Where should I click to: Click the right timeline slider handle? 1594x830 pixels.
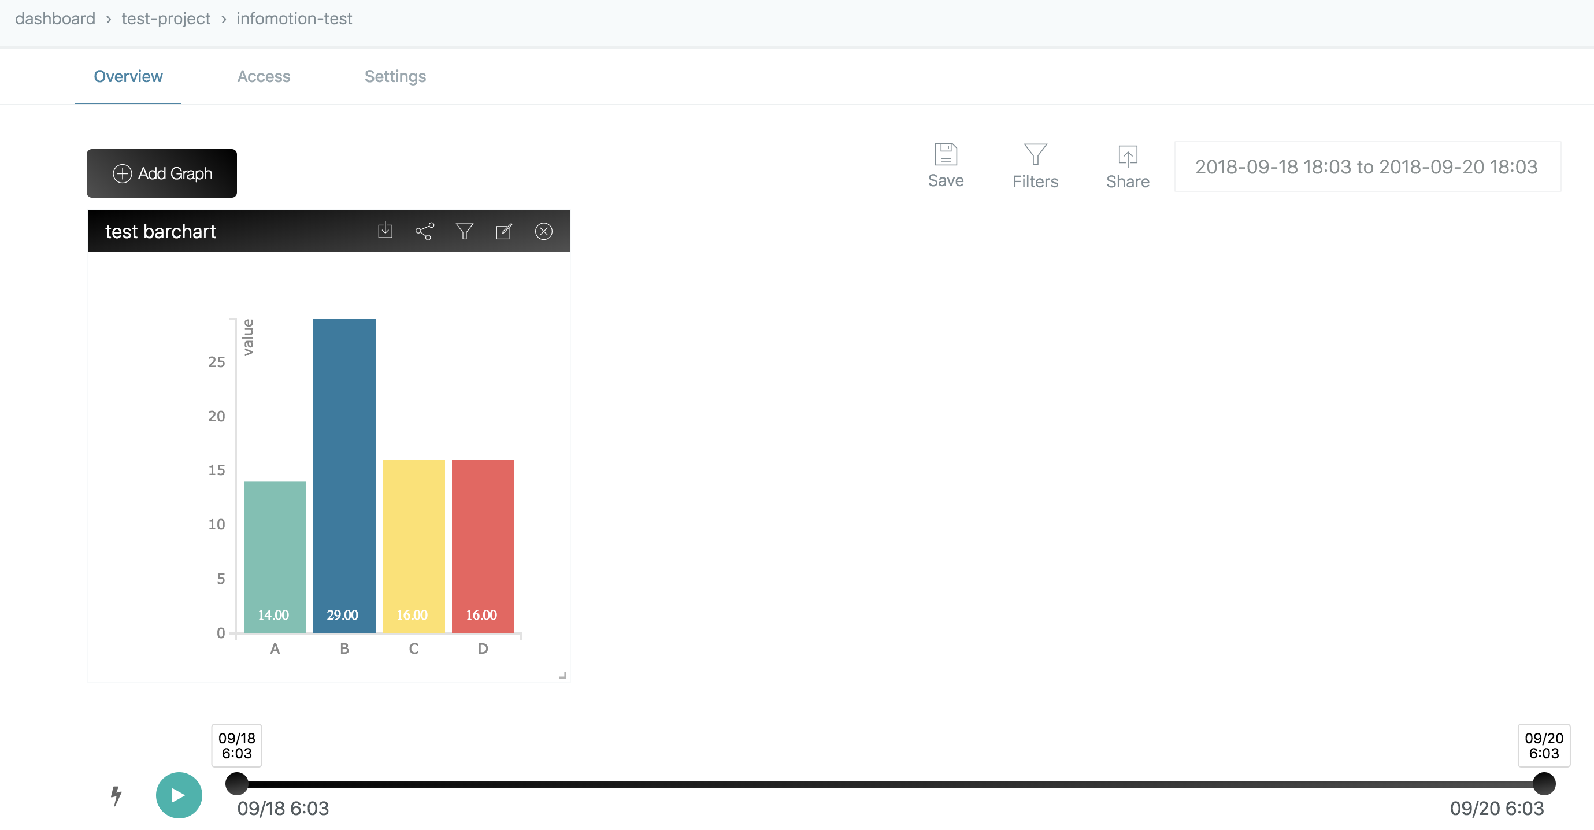tap(1543, 784)
